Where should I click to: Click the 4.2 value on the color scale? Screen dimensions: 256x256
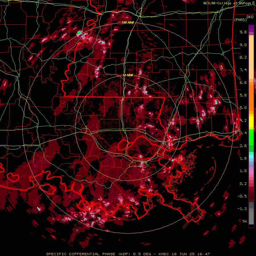pyautogui.click(x=243, y=121)
